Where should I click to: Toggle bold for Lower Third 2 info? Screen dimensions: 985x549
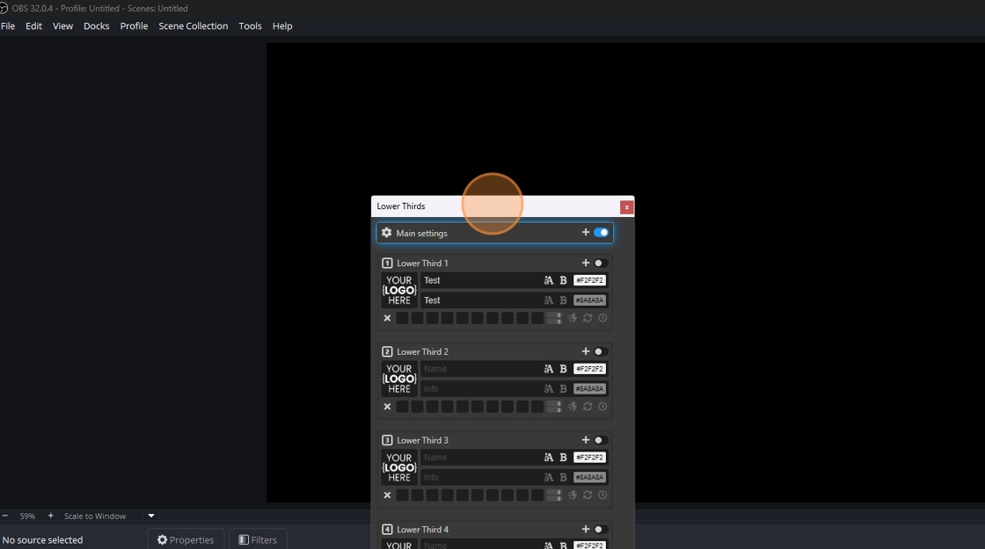pyautogui.click(x=564, y=389)
